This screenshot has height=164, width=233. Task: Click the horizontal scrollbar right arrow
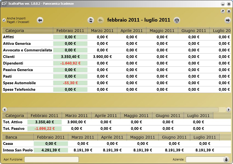(228, 110)
